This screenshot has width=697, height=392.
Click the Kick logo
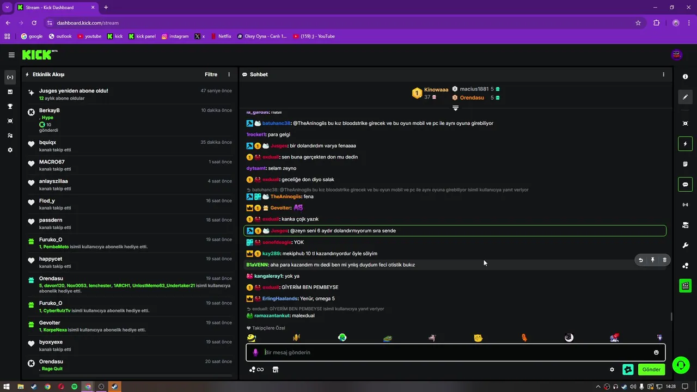click(x=40, y=54)
